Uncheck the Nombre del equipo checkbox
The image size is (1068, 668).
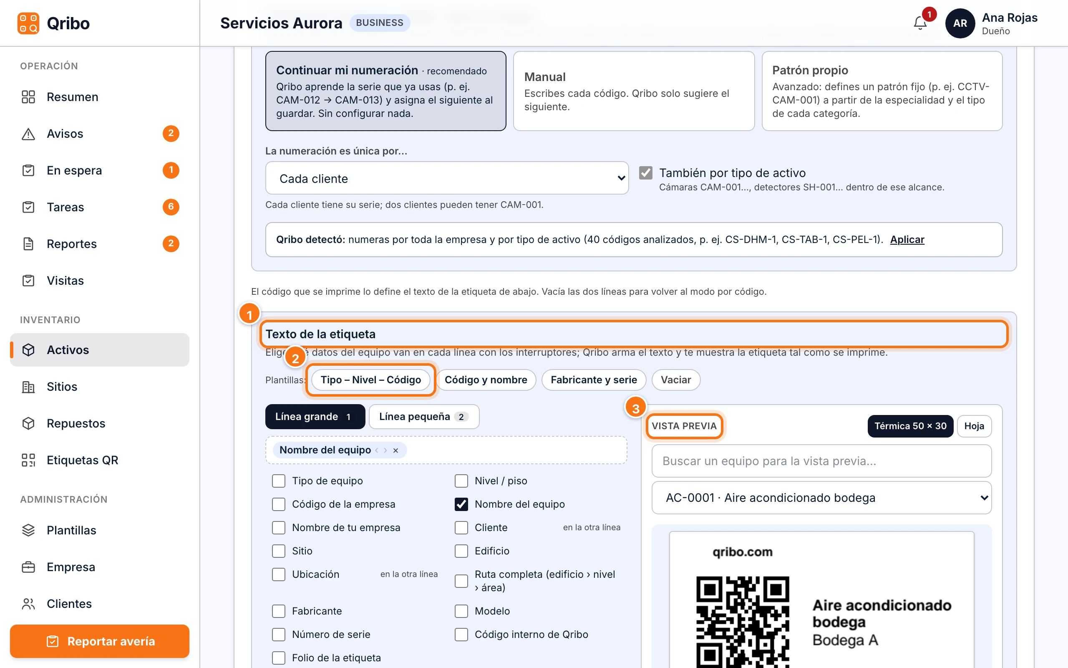(461, 504)
